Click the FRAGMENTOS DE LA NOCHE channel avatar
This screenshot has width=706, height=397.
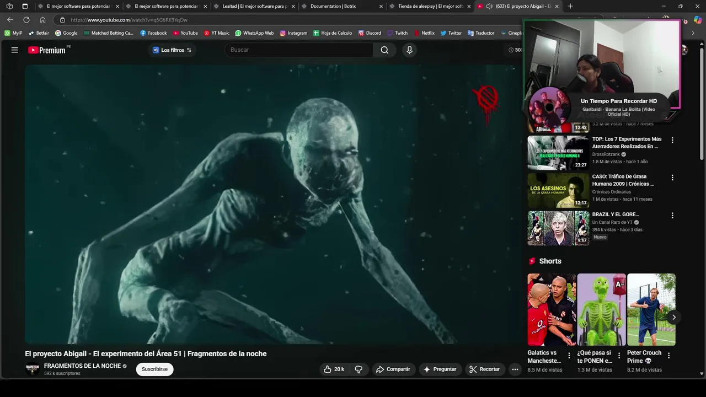click(x=33, y=369)
